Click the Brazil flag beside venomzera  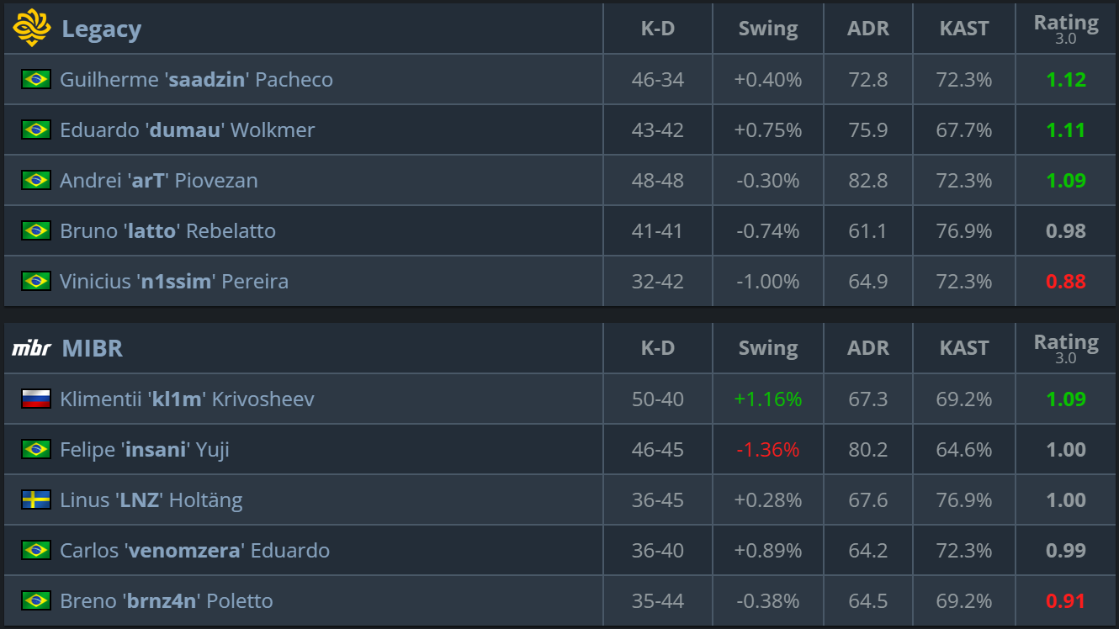tap(36, 550)
